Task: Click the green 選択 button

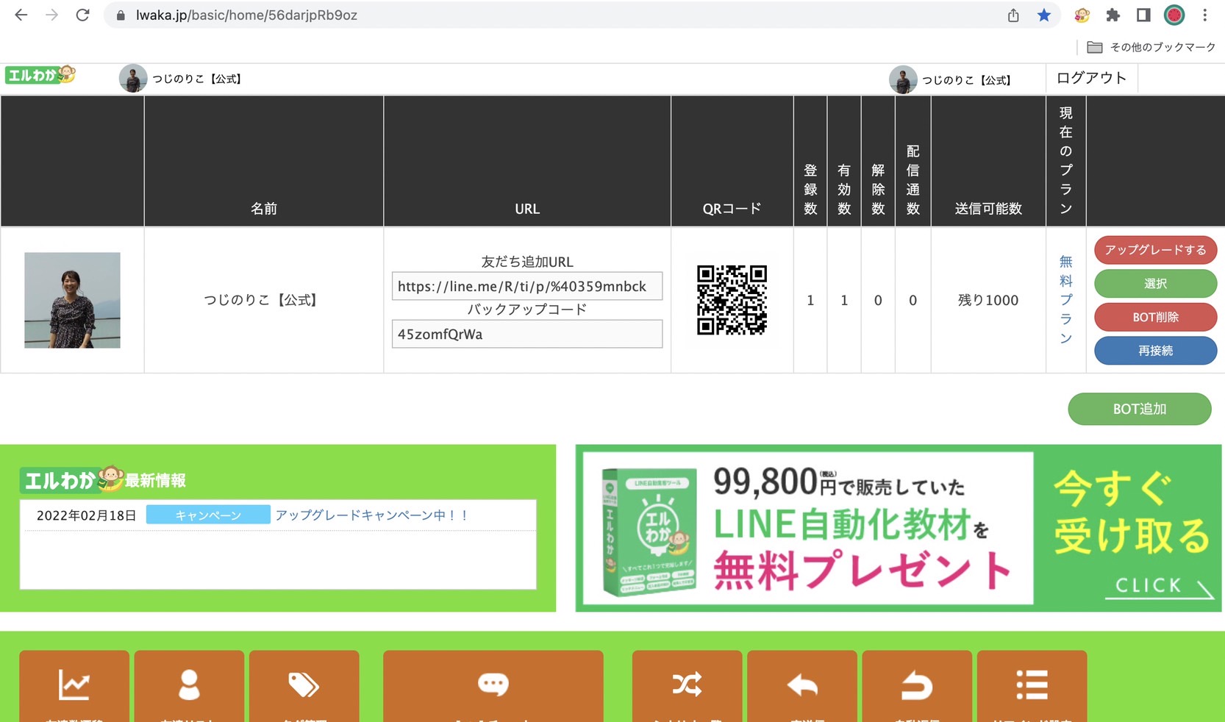Action: click(1155, 284)
